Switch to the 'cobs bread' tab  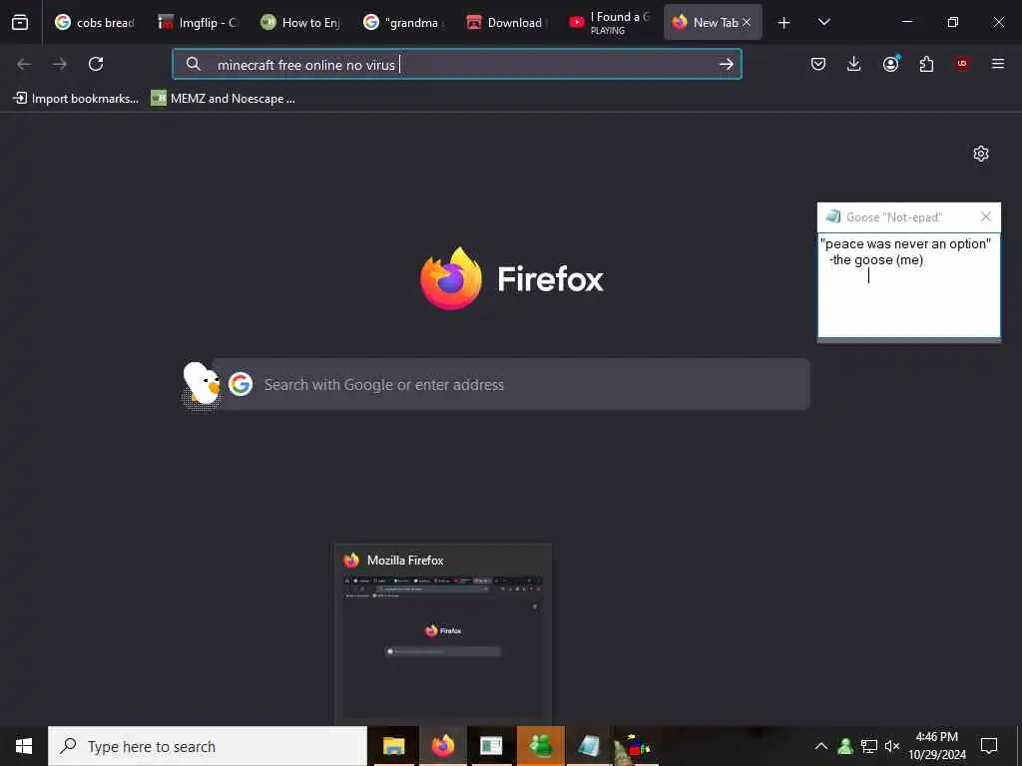click(x=95, y=22)
